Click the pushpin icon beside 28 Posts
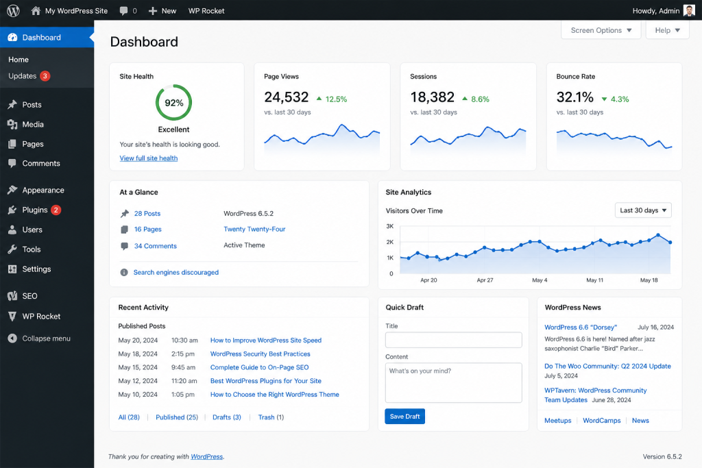This screenshot has width=702, height=468. click(125, 213)
